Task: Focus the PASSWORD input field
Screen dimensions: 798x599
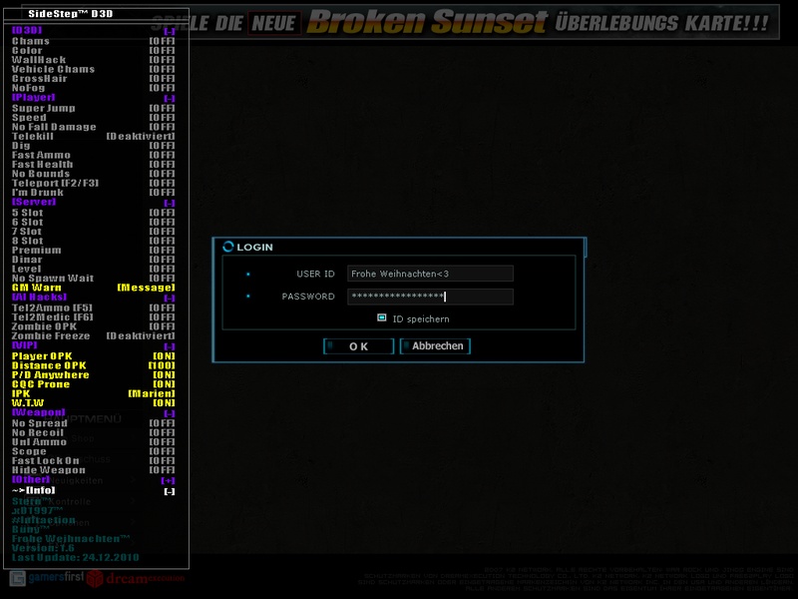Action: (430, 297)
